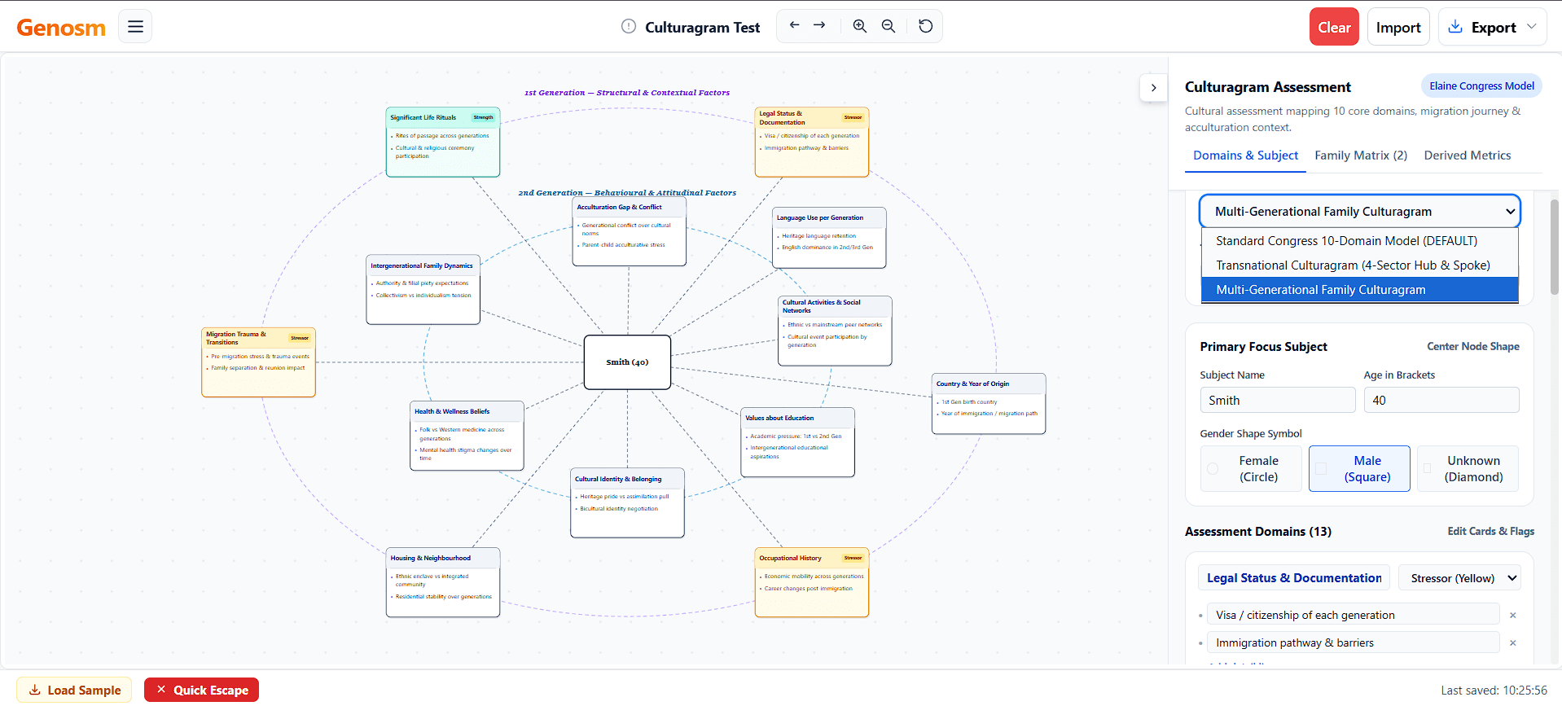
Task: Select Values about Education card
Action: 797,442
